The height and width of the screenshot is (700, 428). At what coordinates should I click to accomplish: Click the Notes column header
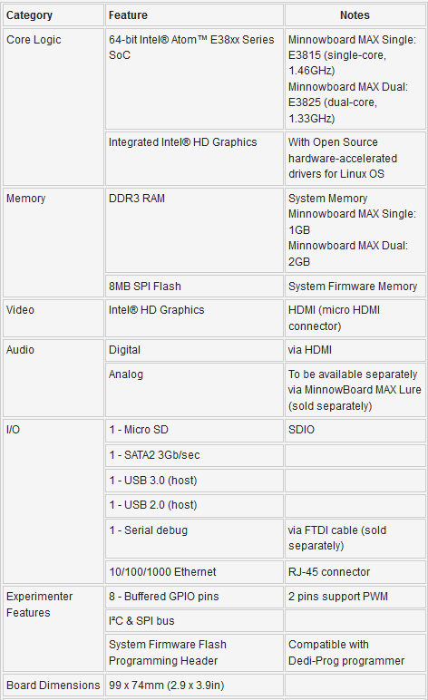(355, 15)
